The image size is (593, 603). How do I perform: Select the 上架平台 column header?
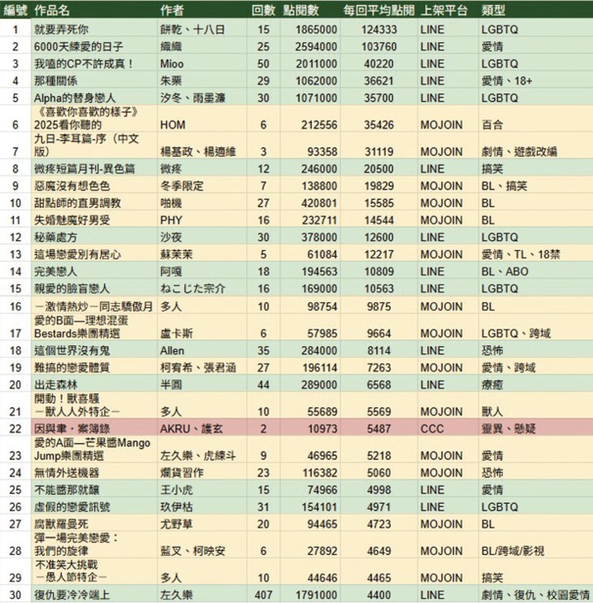pyautogui.click(x=444, y=11)
